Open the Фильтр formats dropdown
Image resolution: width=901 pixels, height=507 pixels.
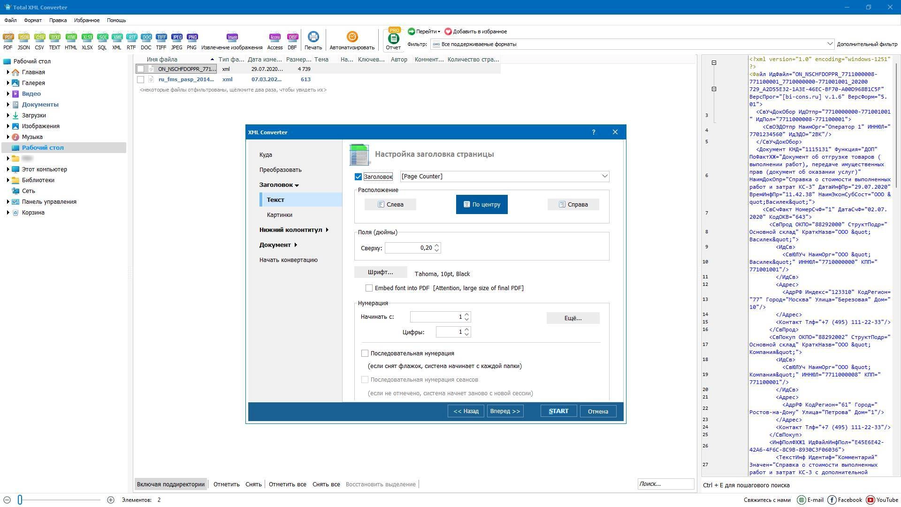click(830, 44)
